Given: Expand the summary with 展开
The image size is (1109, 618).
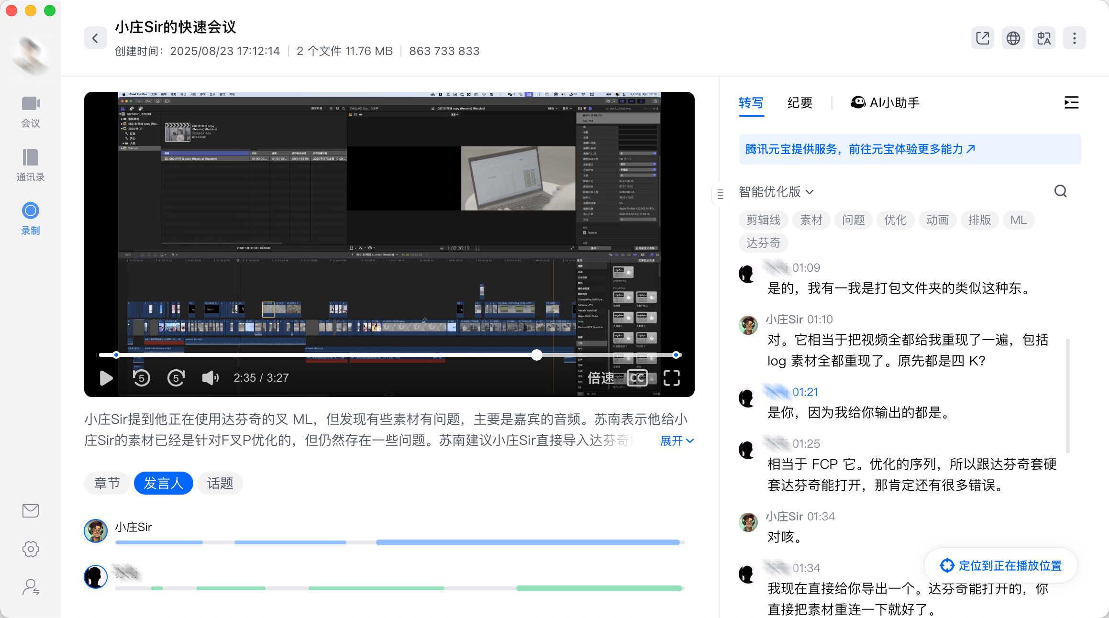Looking at the screenshot, I should (x=676, y=441).
